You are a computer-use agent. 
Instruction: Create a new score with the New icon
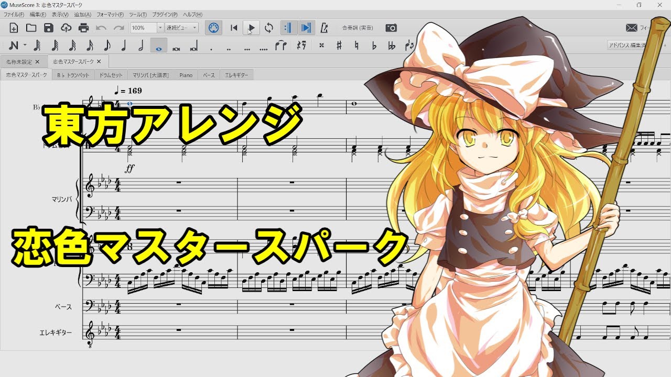click(x=14, y=28)
